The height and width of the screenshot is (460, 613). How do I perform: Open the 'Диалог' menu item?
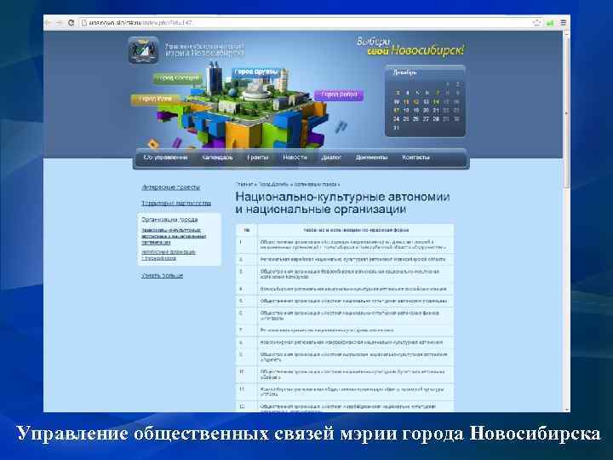point(331,158)
